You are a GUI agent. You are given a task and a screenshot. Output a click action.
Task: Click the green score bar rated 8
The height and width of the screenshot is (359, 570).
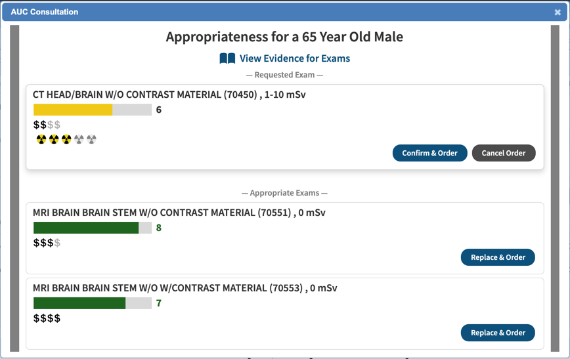coord(86,228)
